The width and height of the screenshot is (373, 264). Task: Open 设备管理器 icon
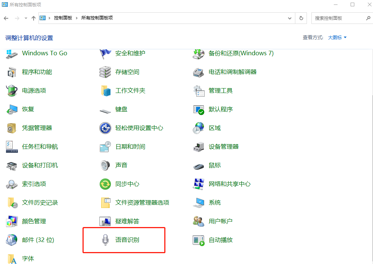pos(198,147)
